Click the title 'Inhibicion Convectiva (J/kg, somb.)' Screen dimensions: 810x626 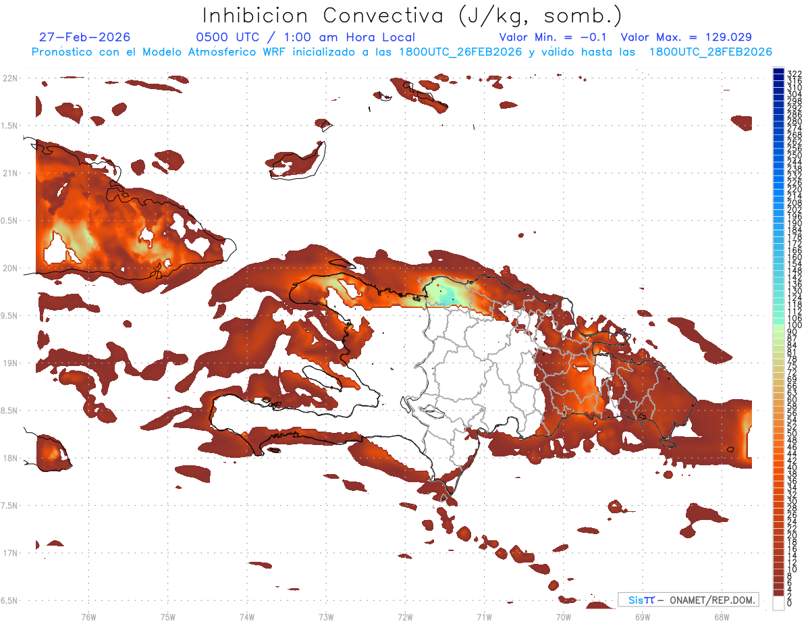pyautogui.click(x=412, y=16)
